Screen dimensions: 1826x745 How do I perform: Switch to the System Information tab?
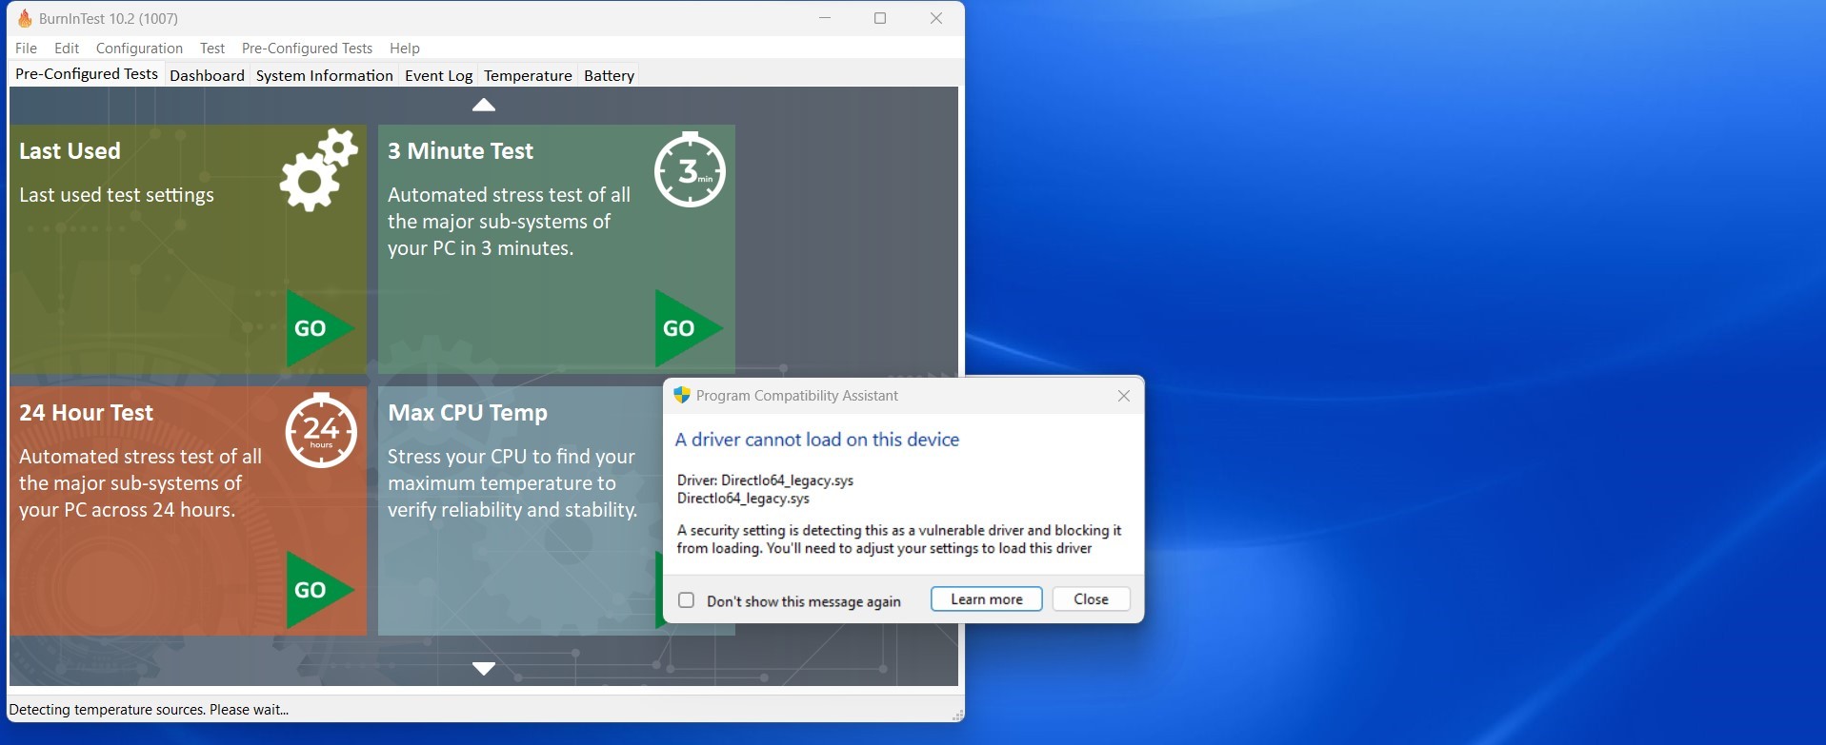pyautogui.click(x=324, y=75)
